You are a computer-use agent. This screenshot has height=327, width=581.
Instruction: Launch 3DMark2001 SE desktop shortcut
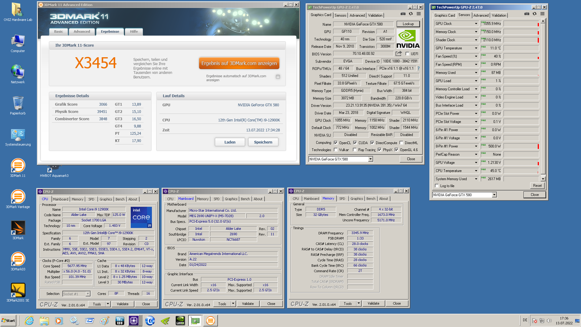(x=18, y=292)
